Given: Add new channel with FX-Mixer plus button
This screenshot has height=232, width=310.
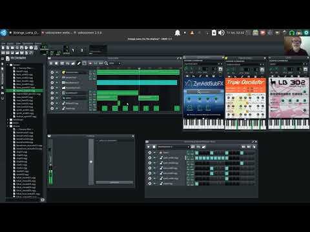Looking at the screenshot, I should coord(91,162).
